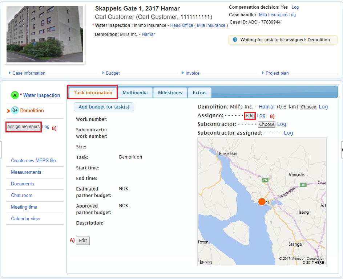Click the Assign members button
The image size is (343, 279).
(x=24, y=127)
